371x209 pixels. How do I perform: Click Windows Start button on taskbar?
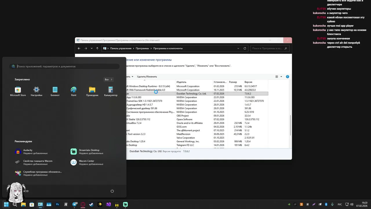pyautogui.click(x=6, y=204)
